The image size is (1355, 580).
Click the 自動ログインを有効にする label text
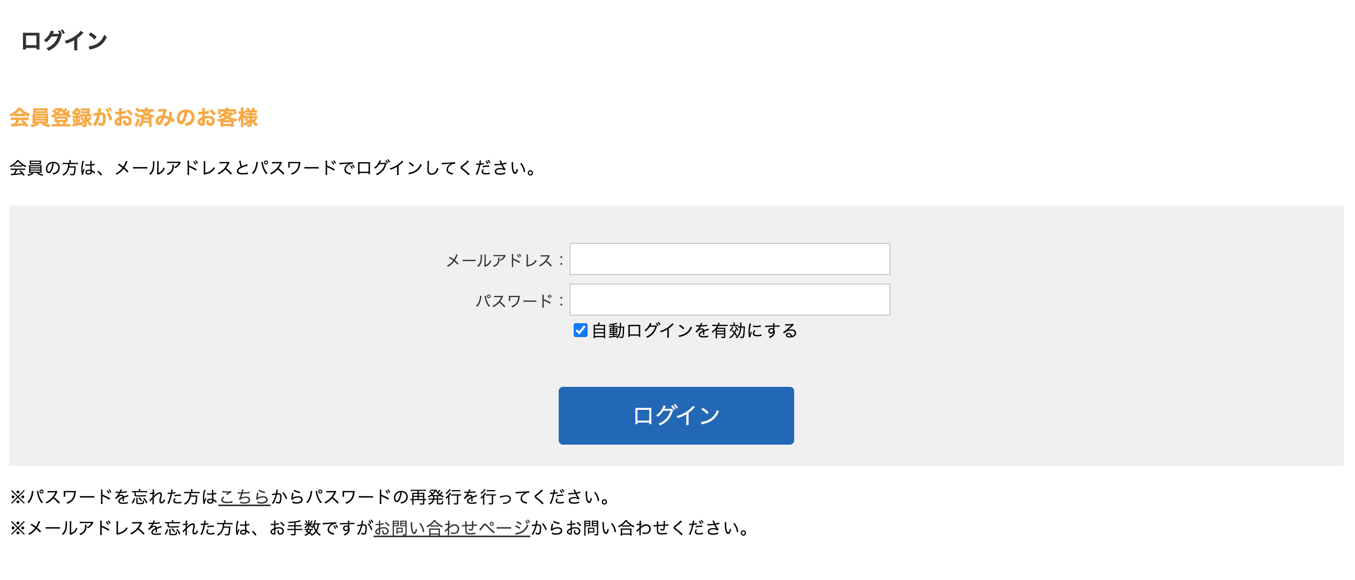point(695,331)
